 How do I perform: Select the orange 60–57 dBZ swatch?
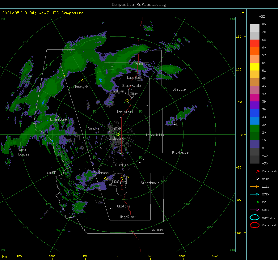(255, 51)
